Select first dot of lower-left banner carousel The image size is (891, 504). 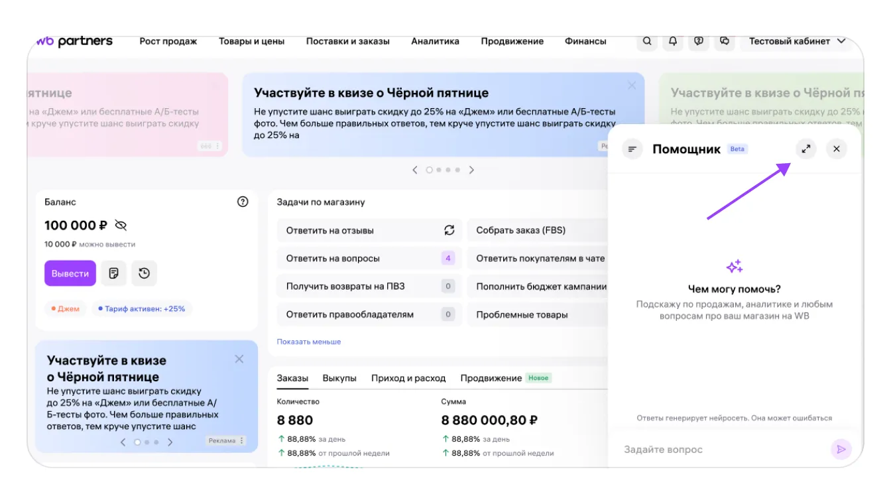(x=137, y=442)
